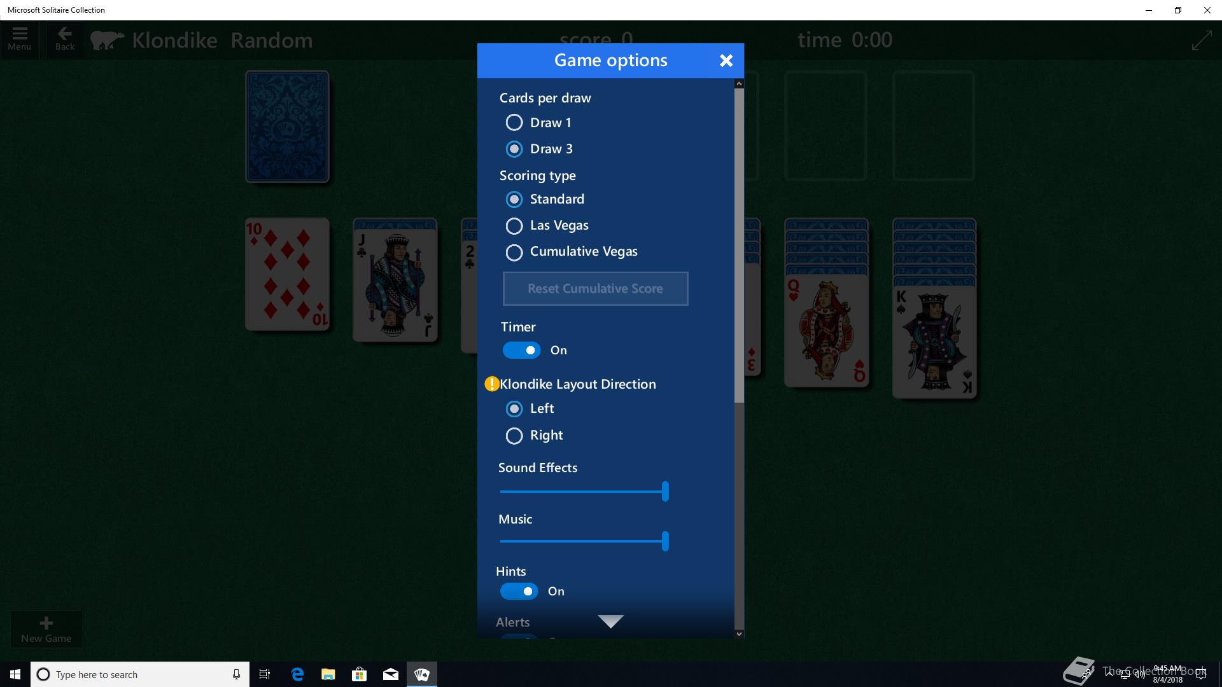Viewport: 1222px width, 687px height.
Task: Open the Action Center notifications icon
Action: 1202,674
